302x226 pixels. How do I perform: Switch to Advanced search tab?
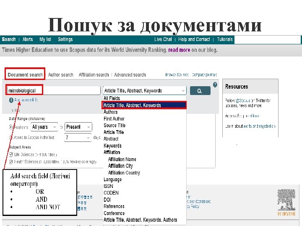click(x=130, y=75)
